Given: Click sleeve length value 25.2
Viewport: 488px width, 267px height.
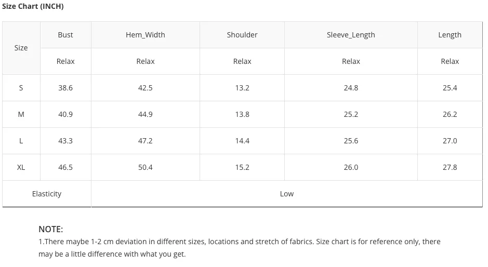Looking at the screenshot, I should tap(351, 114).
